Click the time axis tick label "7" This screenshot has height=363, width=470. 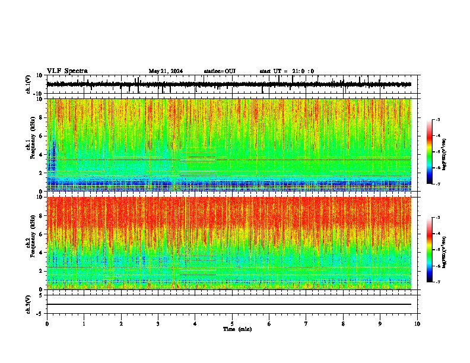pos(306,324)
